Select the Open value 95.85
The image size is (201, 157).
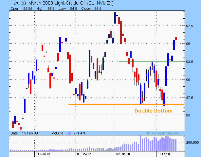(28, 9)
